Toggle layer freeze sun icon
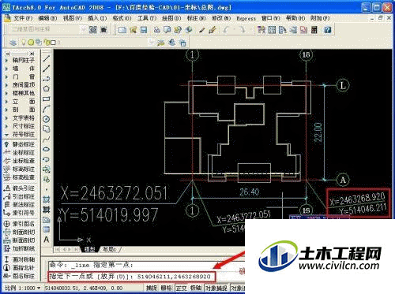 pos(31,42)
